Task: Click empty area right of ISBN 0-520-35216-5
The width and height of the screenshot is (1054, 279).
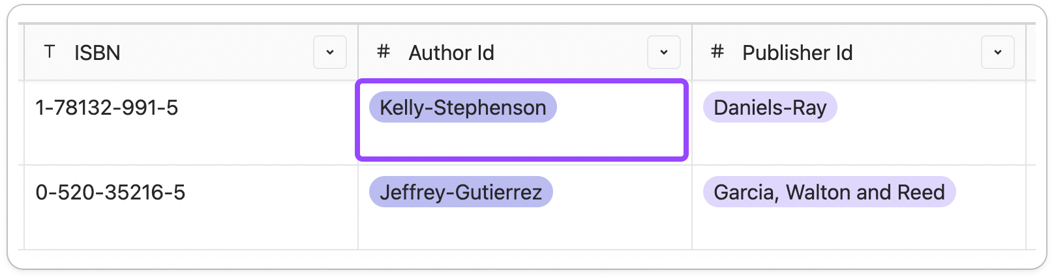Action: coord(271,192)
